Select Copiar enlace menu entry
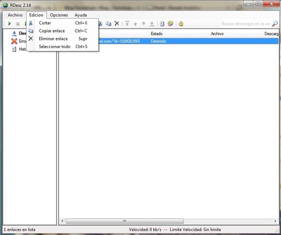This screenshot has height=235, width=281. coord(52,31)
